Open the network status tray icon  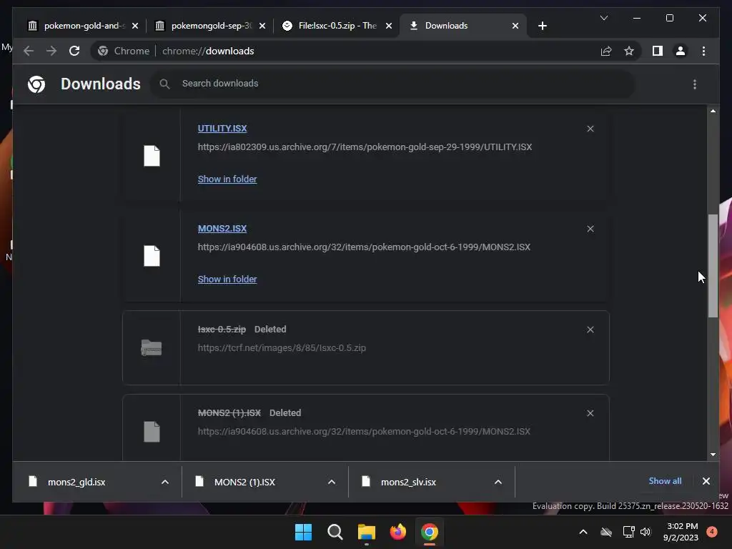click(x=628, y=532)
